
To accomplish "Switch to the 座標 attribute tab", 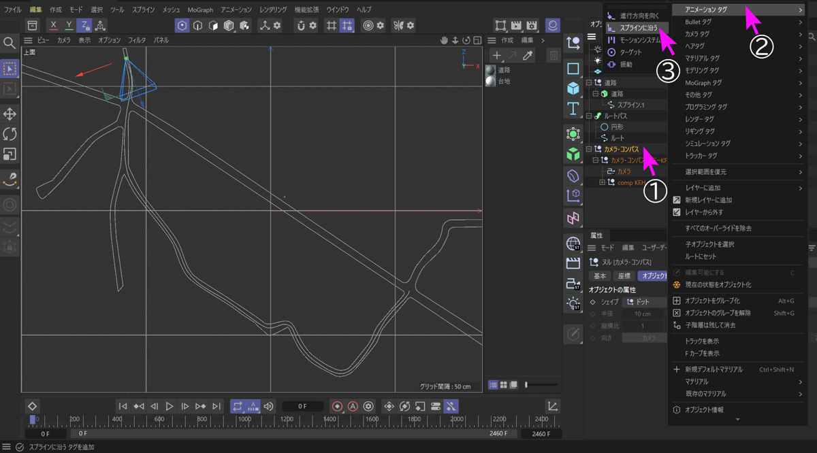I will point(624,275).
